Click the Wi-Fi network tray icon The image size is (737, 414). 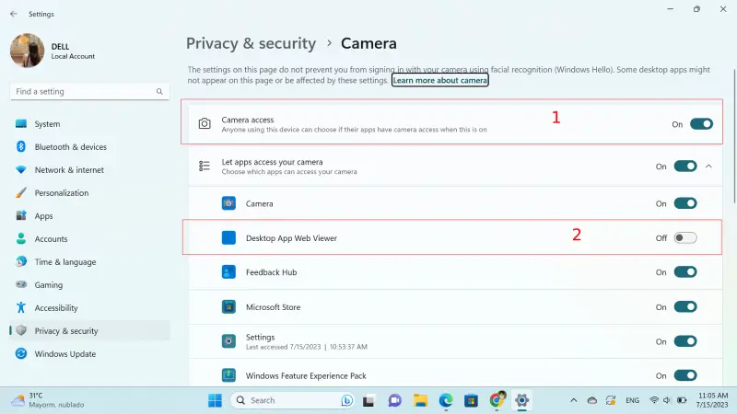tap(654, 400)
